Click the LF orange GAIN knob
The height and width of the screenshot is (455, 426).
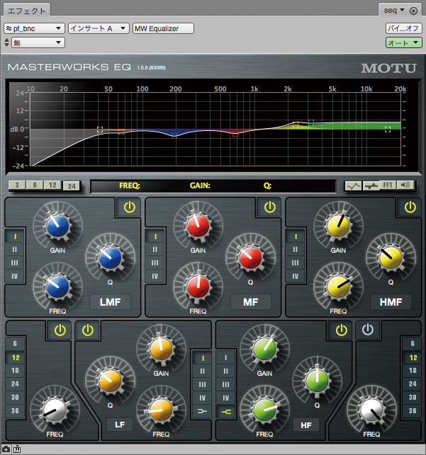pyautogui.click(x=161, y=350)
